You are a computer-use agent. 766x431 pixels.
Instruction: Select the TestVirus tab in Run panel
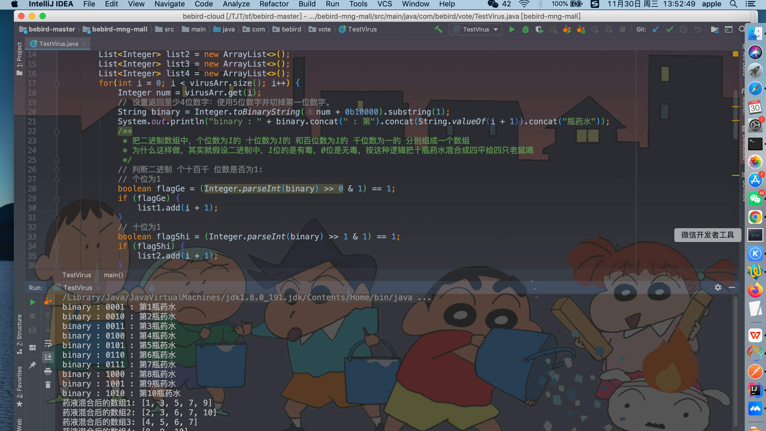pos(78,288)
